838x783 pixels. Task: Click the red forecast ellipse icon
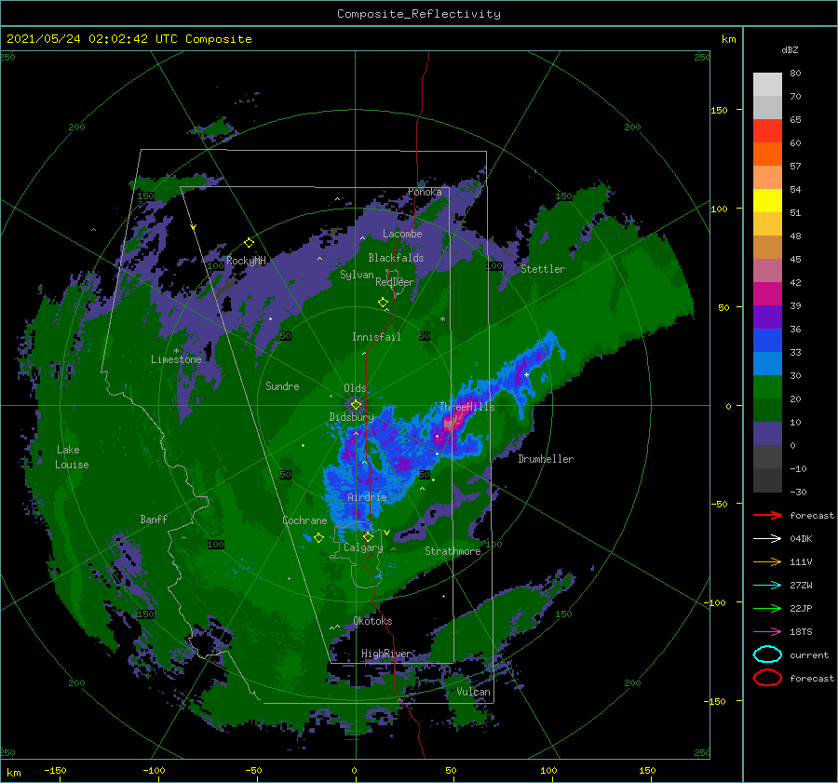click(767, 678)
